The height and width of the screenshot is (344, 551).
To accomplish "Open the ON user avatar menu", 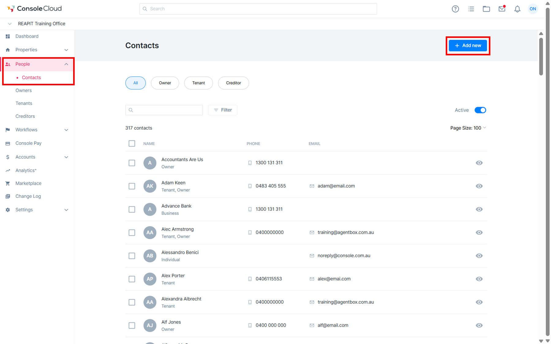I will click(533, 9).
